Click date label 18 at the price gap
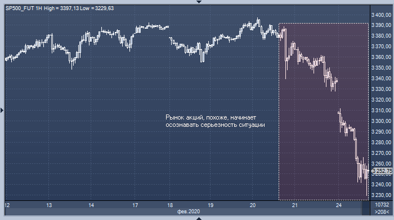394x220 pixels. pyautogui.click(x=170, y=205)
